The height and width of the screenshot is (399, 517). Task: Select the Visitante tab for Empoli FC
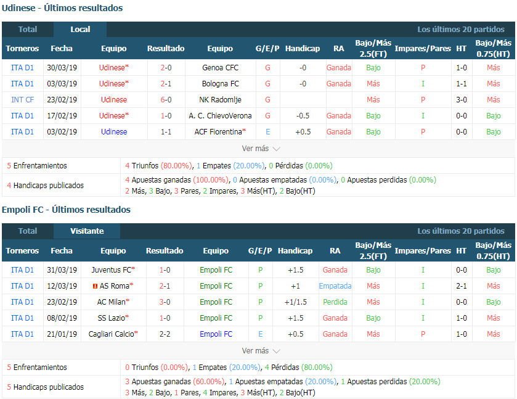click(x=87, y=231)
